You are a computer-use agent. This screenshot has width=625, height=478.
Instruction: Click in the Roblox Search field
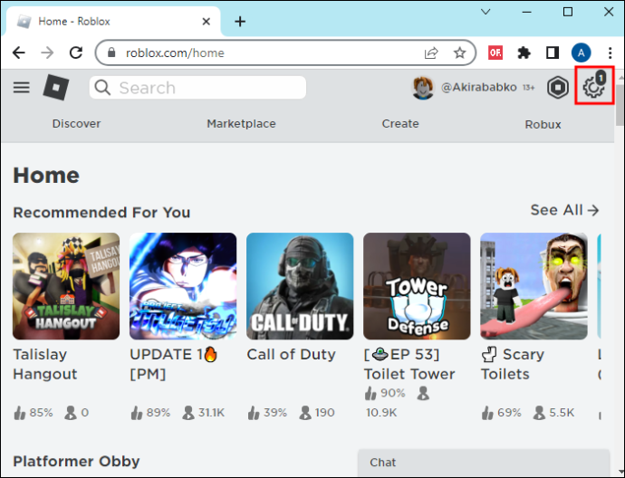click(x=197, y=88)
